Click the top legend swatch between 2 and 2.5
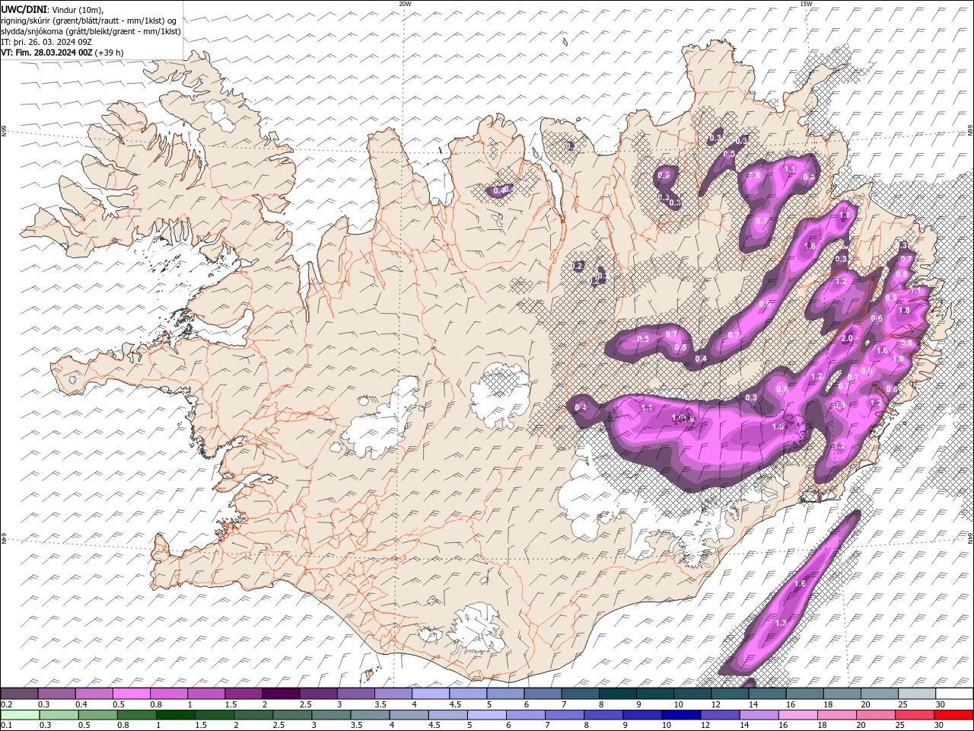This screenshot has height=731, width=974. point(281,694)
